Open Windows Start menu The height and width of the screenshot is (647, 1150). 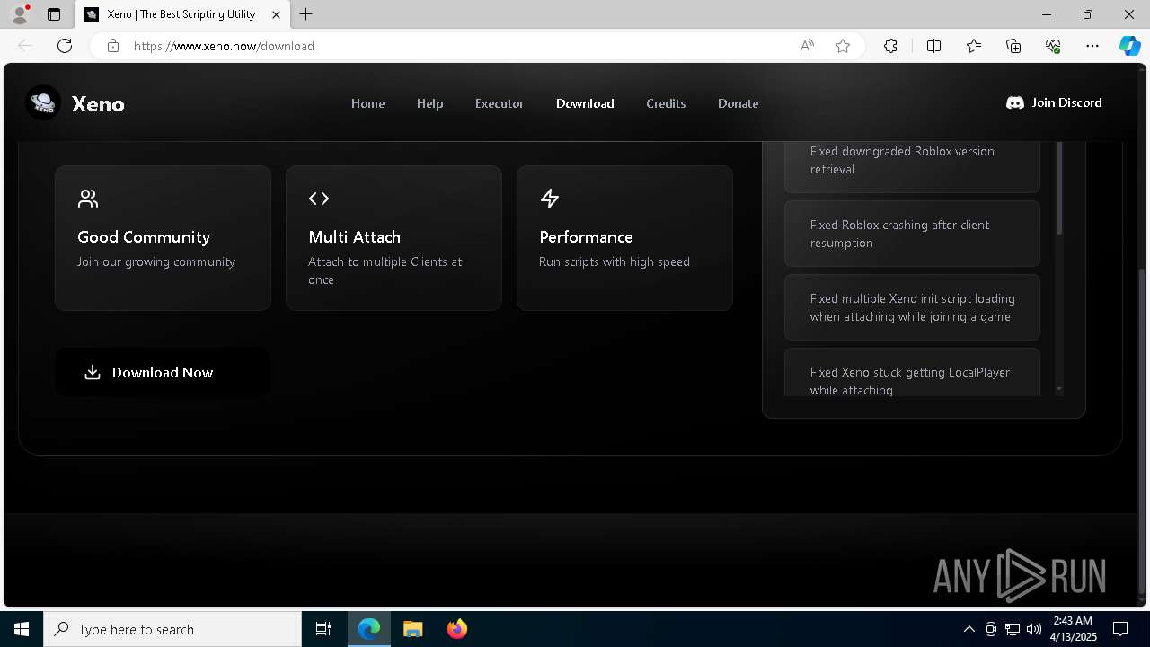pos(22,629)
